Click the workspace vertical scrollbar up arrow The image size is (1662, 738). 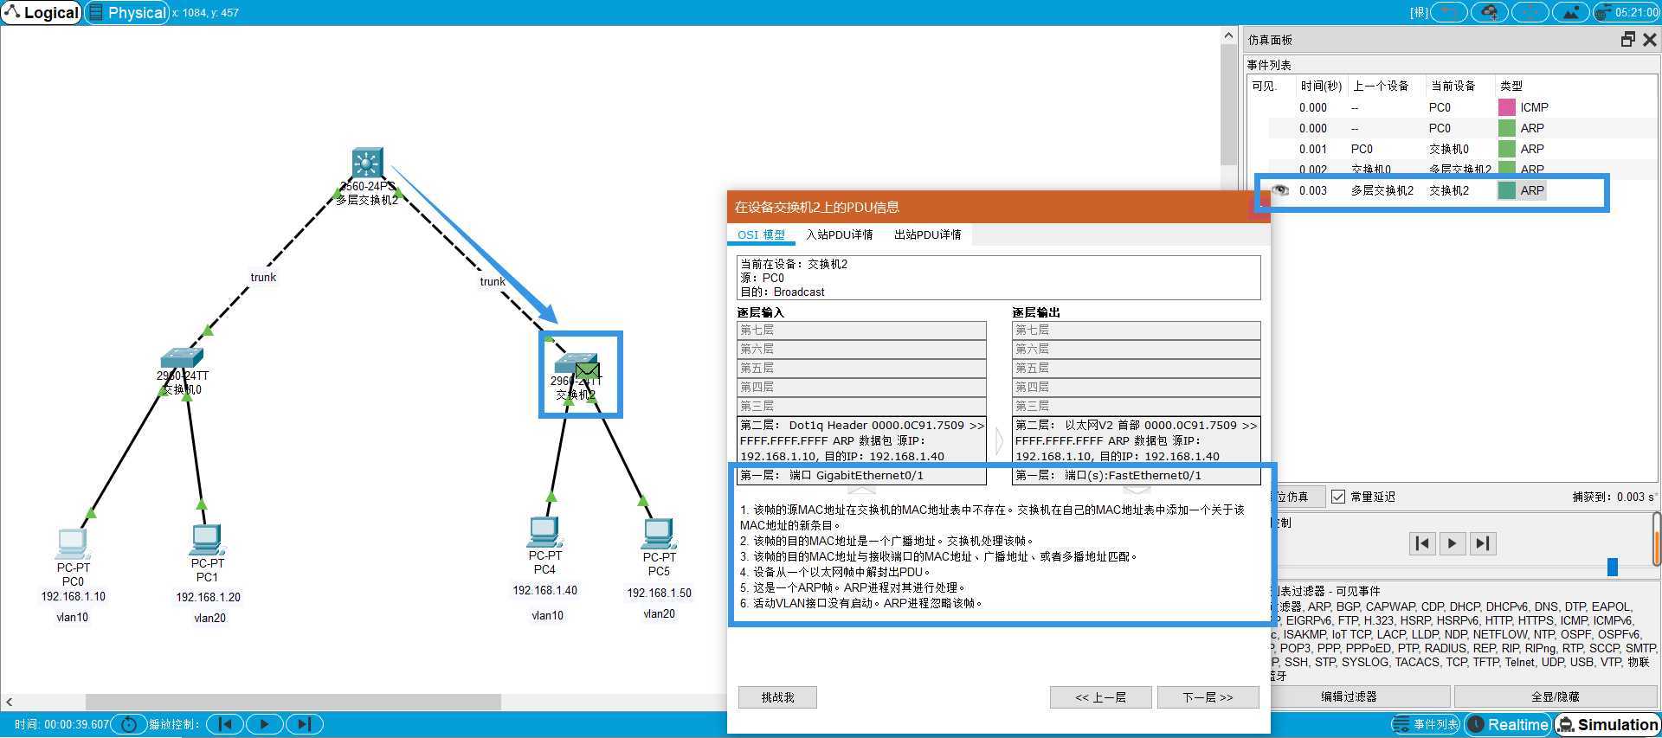click(x=1228, y=35)
